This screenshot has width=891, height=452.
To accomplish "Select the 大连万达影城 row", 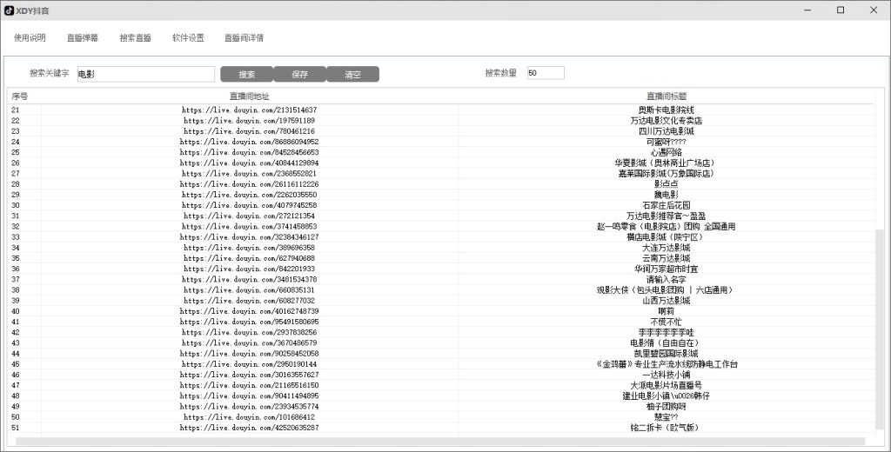I will click(x=666, y=248).
